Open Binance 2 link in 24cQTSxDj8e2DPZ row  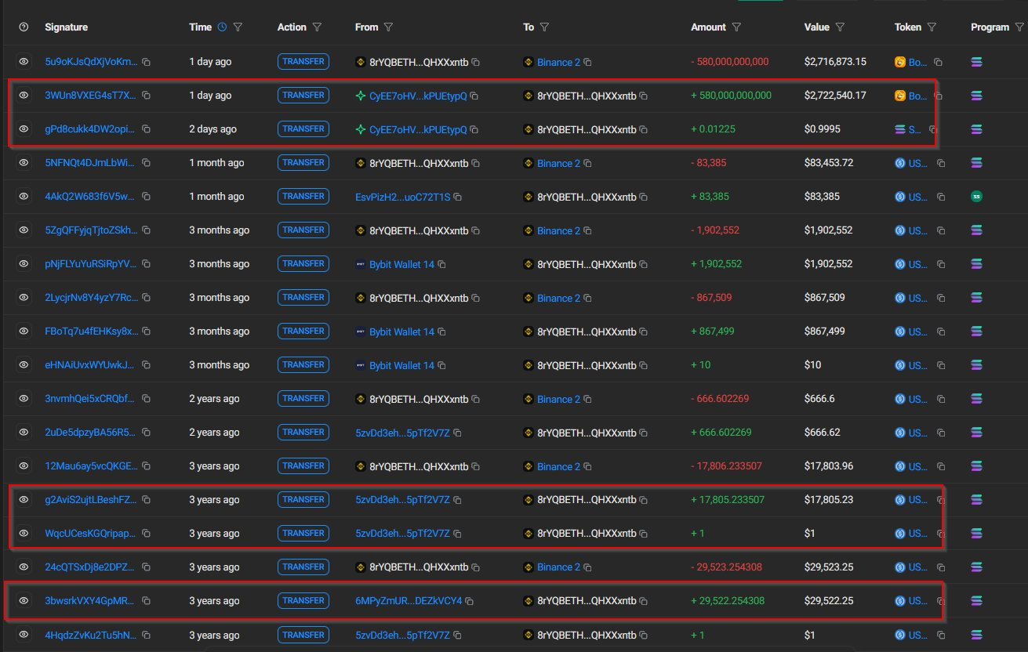(558, 567)
